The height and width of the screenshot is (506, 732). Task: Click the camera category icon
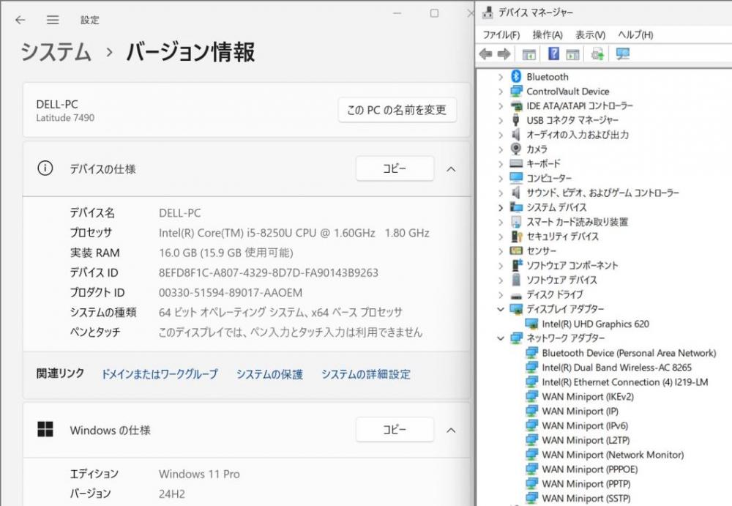pos(516,149)
